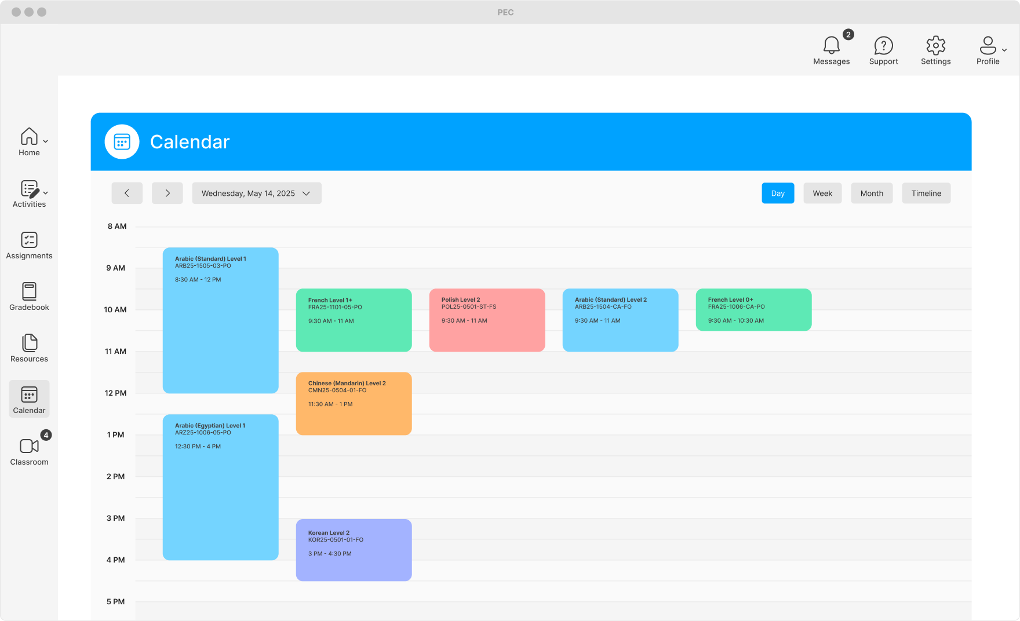Select the Calendar sidebar item
The image size is (1020, 621).
coord(29,399)
